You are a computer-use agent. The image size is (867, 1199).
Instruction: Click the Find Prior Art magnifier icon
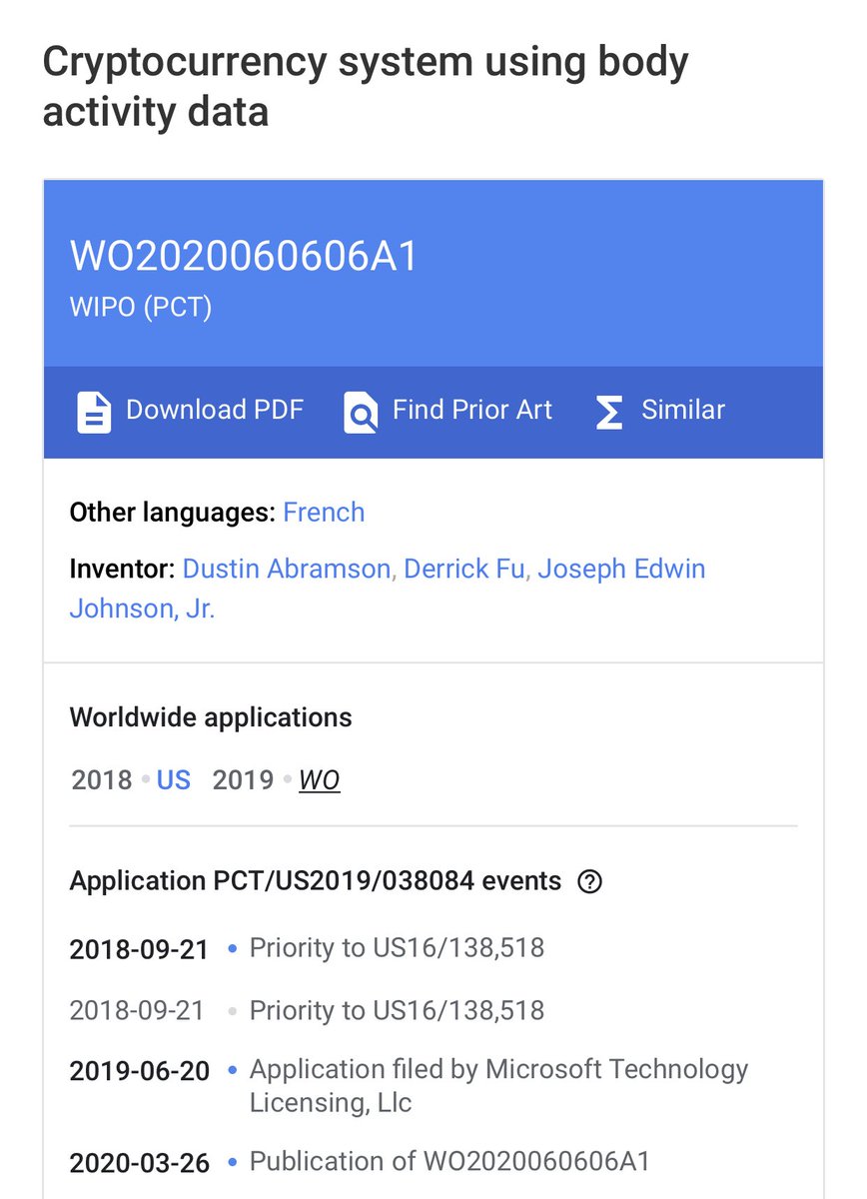coord(360,412)
